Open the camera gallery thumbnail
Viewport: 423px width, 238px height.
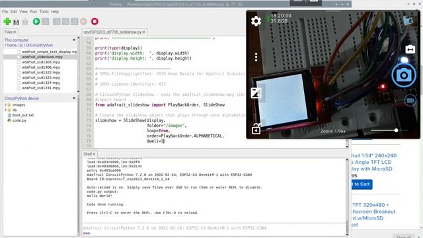[408, 20]
